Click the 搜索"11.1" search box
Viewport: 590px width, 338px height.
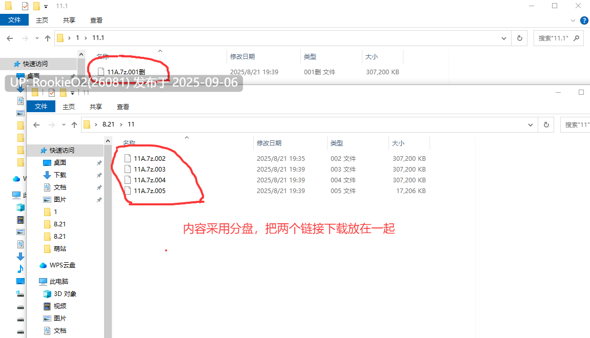(x=559, y=38)
